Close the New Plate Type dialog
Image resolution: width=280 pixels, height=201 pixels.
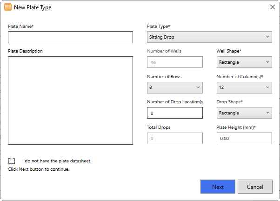click(x=272, y=7)
